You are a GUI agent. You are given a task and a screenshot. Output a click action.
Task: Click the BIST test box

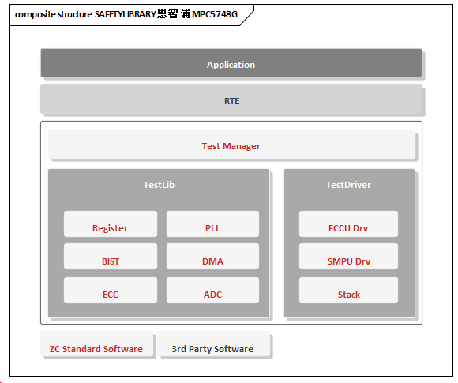(111, 257)
